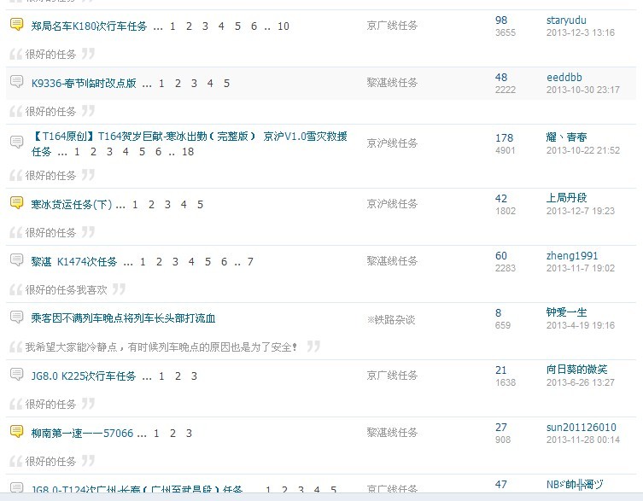Open the 京广线任务 category for K180 thread

tap(392, 26)
